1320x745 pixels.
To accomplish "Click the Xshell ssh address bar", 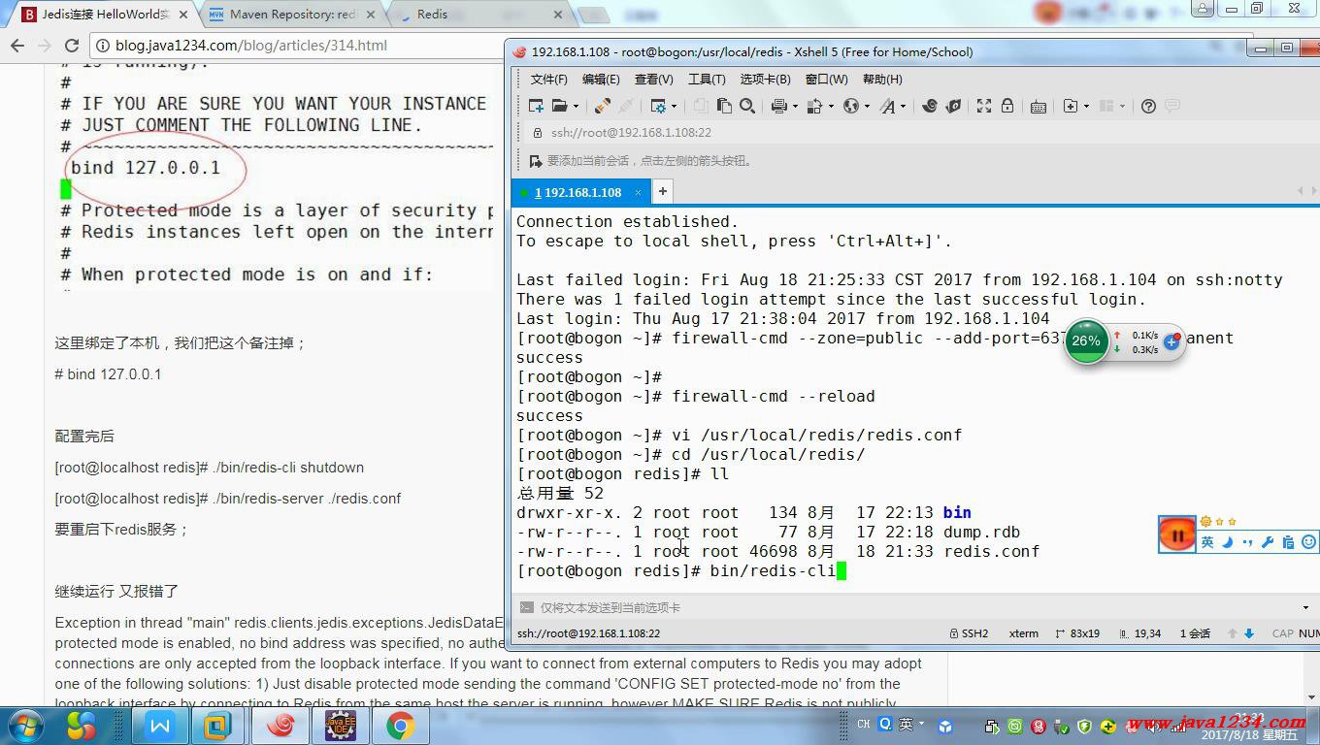I will tap(631, 133).
